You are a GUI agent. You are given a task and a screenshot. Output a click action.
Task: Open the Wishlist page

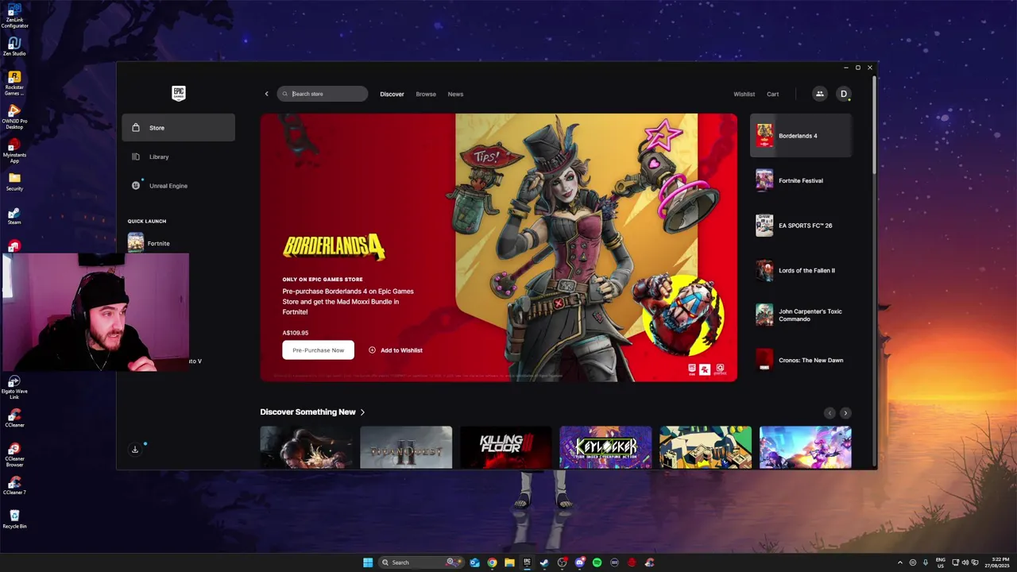744,94
